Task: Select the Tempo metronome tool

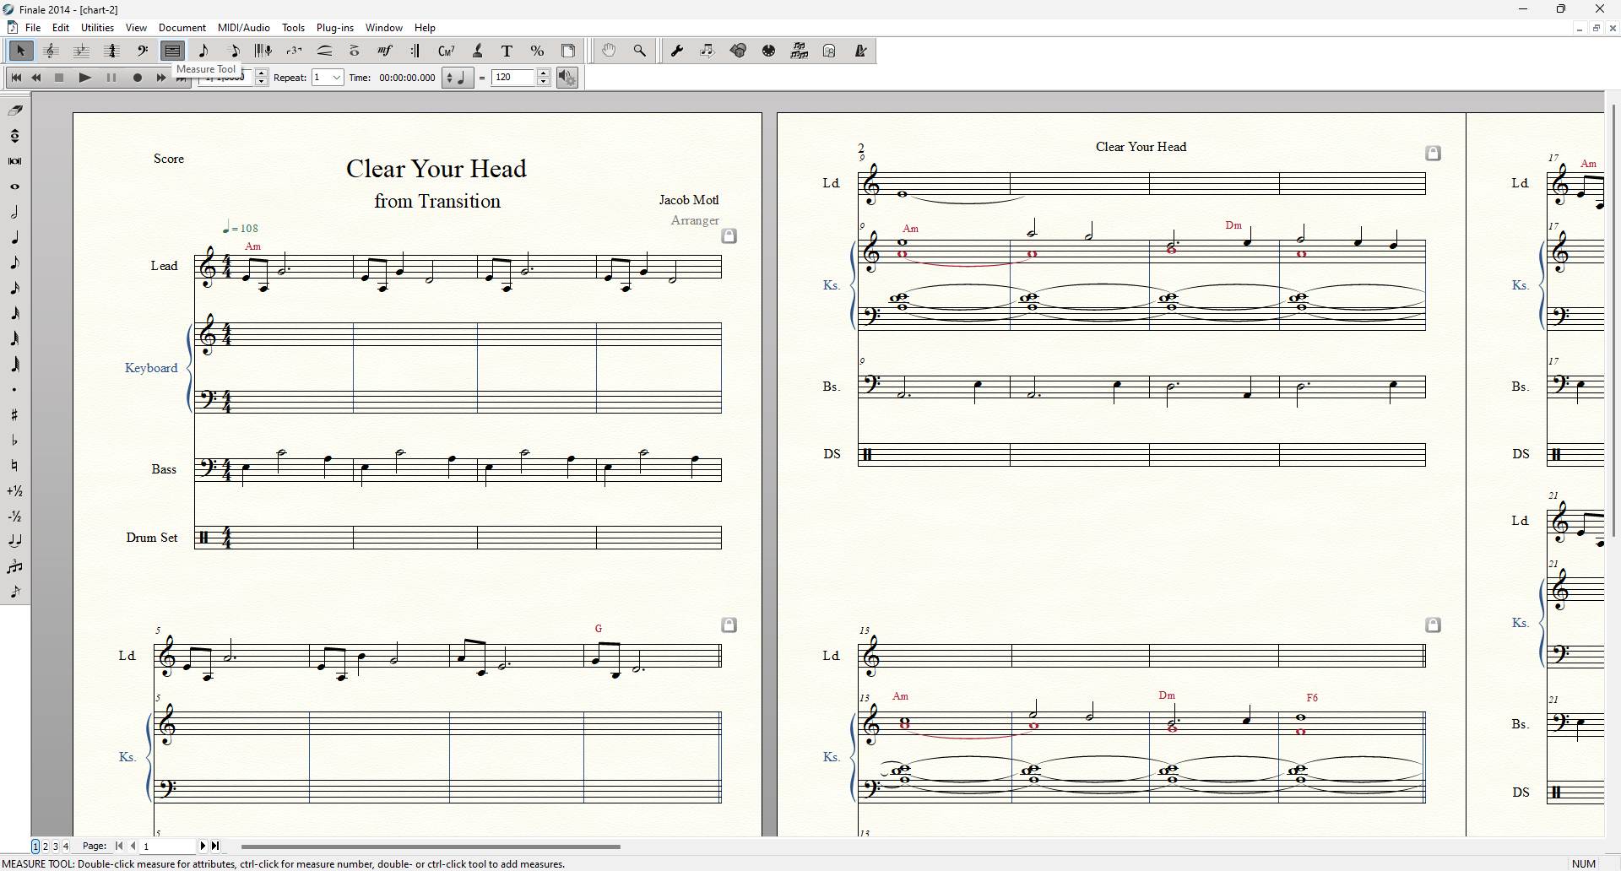Action: [x=860, y=51]
